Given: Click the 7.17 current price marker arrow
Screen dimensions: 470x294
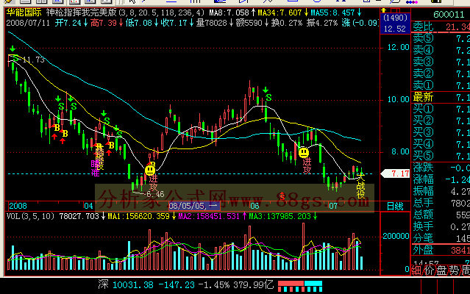Looking at the screenshot, I should [x=396, y=173].
